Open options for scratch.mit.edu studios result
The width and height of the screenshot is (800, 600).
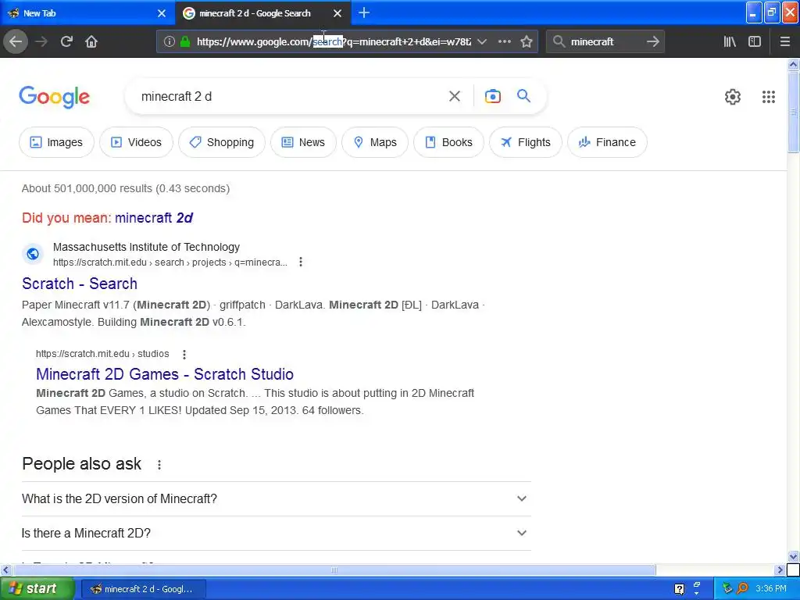pos(184,354)
